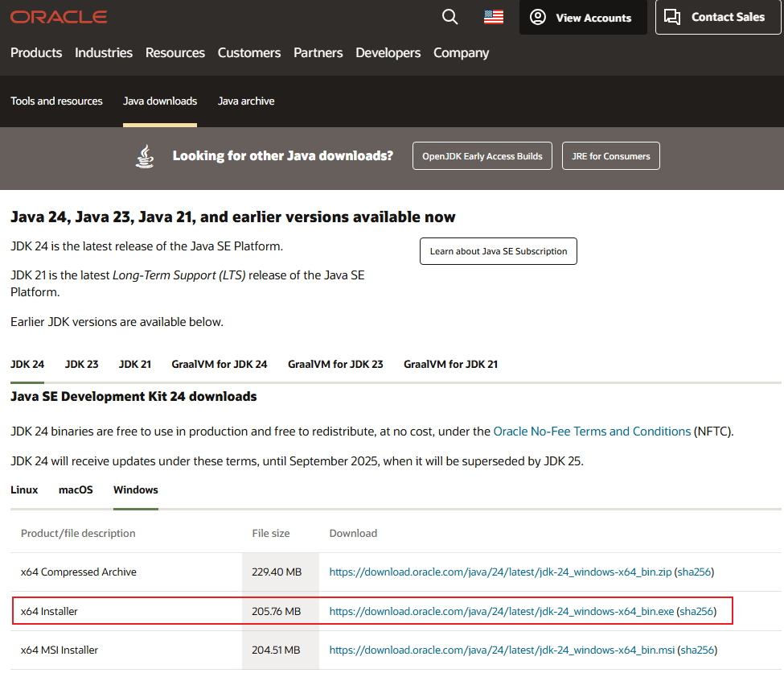784x673 pixels.
Task: Select the JDK 23 tab
Action: (x=81, y=364)
